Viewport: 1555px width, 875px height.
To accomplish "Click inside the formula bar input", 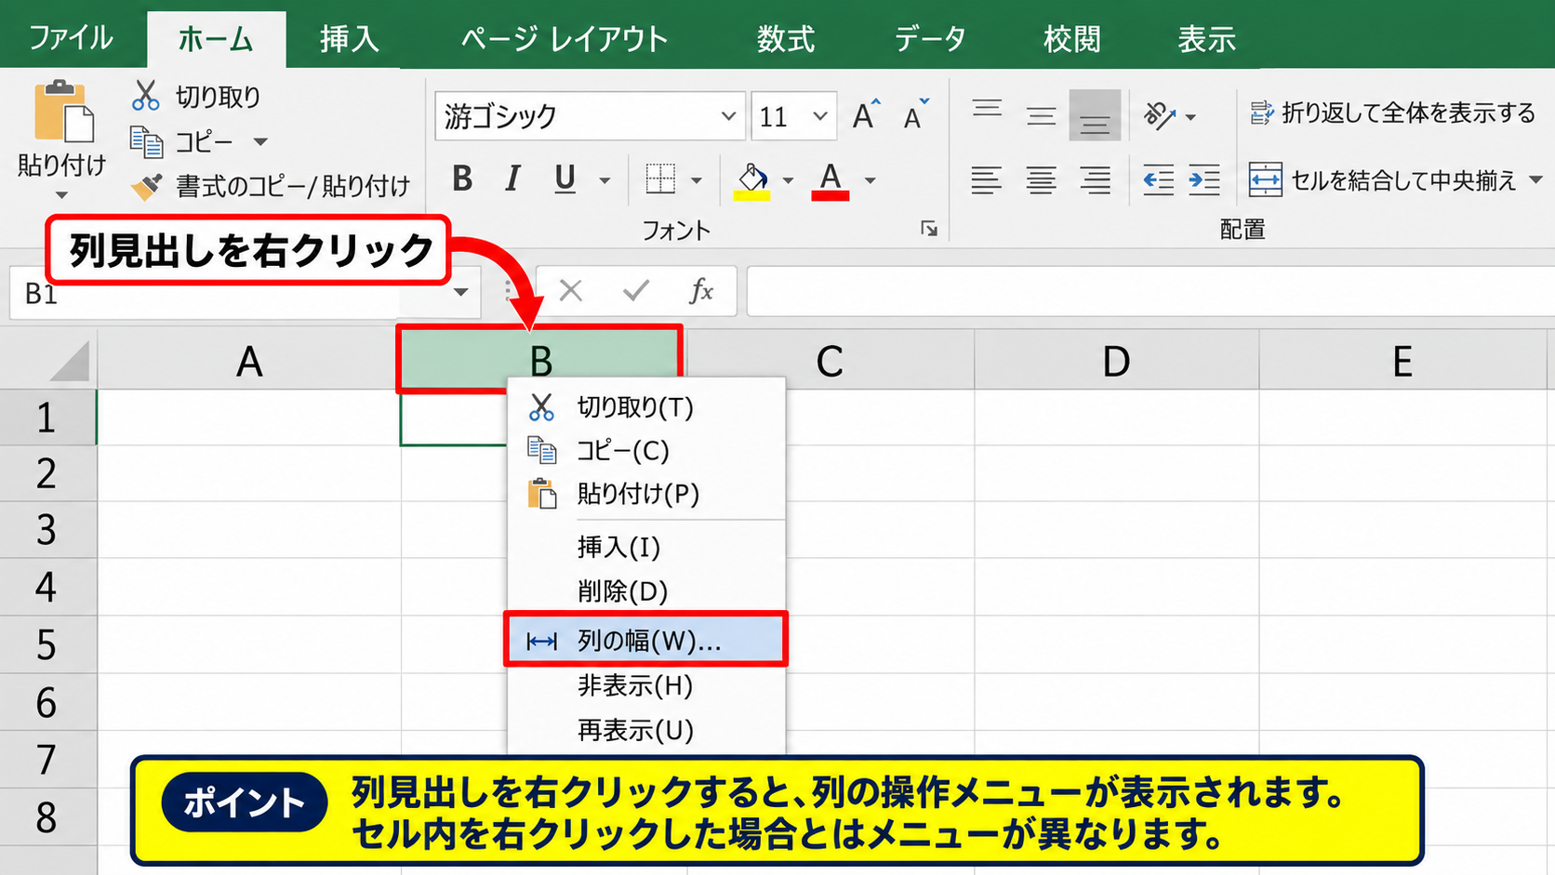I will pos(1150,292).
